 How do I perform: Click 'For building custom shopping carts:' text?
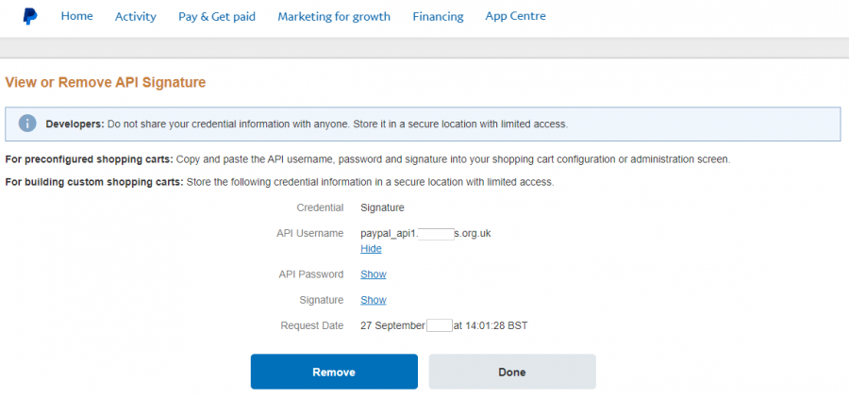tap(94, 182)
